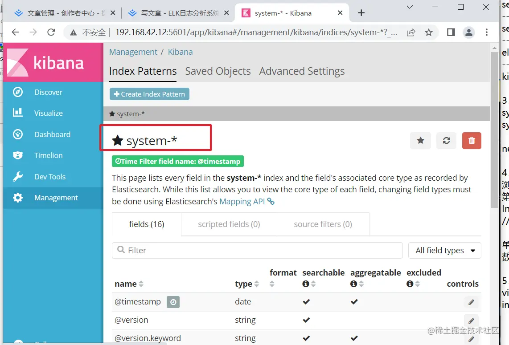Click Create Index Pattern button
This screenshot has width=509, height=345.
149,94
